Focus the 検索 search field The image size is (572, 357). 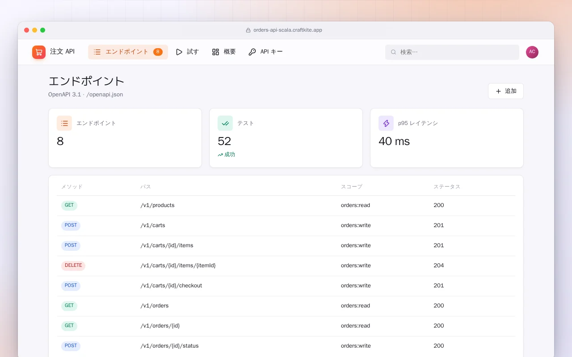pyautogui.click(x=452, y=52)
